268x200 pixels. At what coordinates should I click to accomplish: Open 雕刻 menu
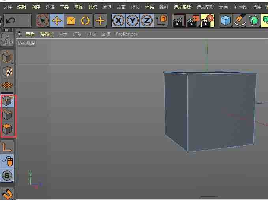(163, 7)
